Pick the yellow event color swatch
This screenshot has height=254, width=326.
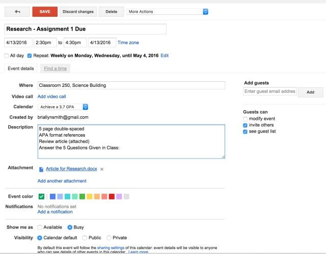click(x=90, y=197)
